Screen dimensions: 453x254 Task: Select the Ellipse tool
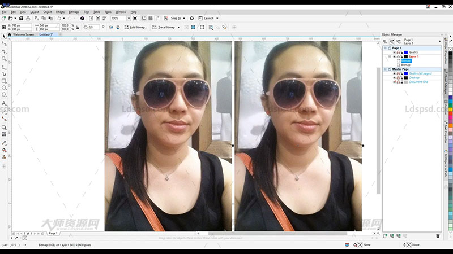4,88
